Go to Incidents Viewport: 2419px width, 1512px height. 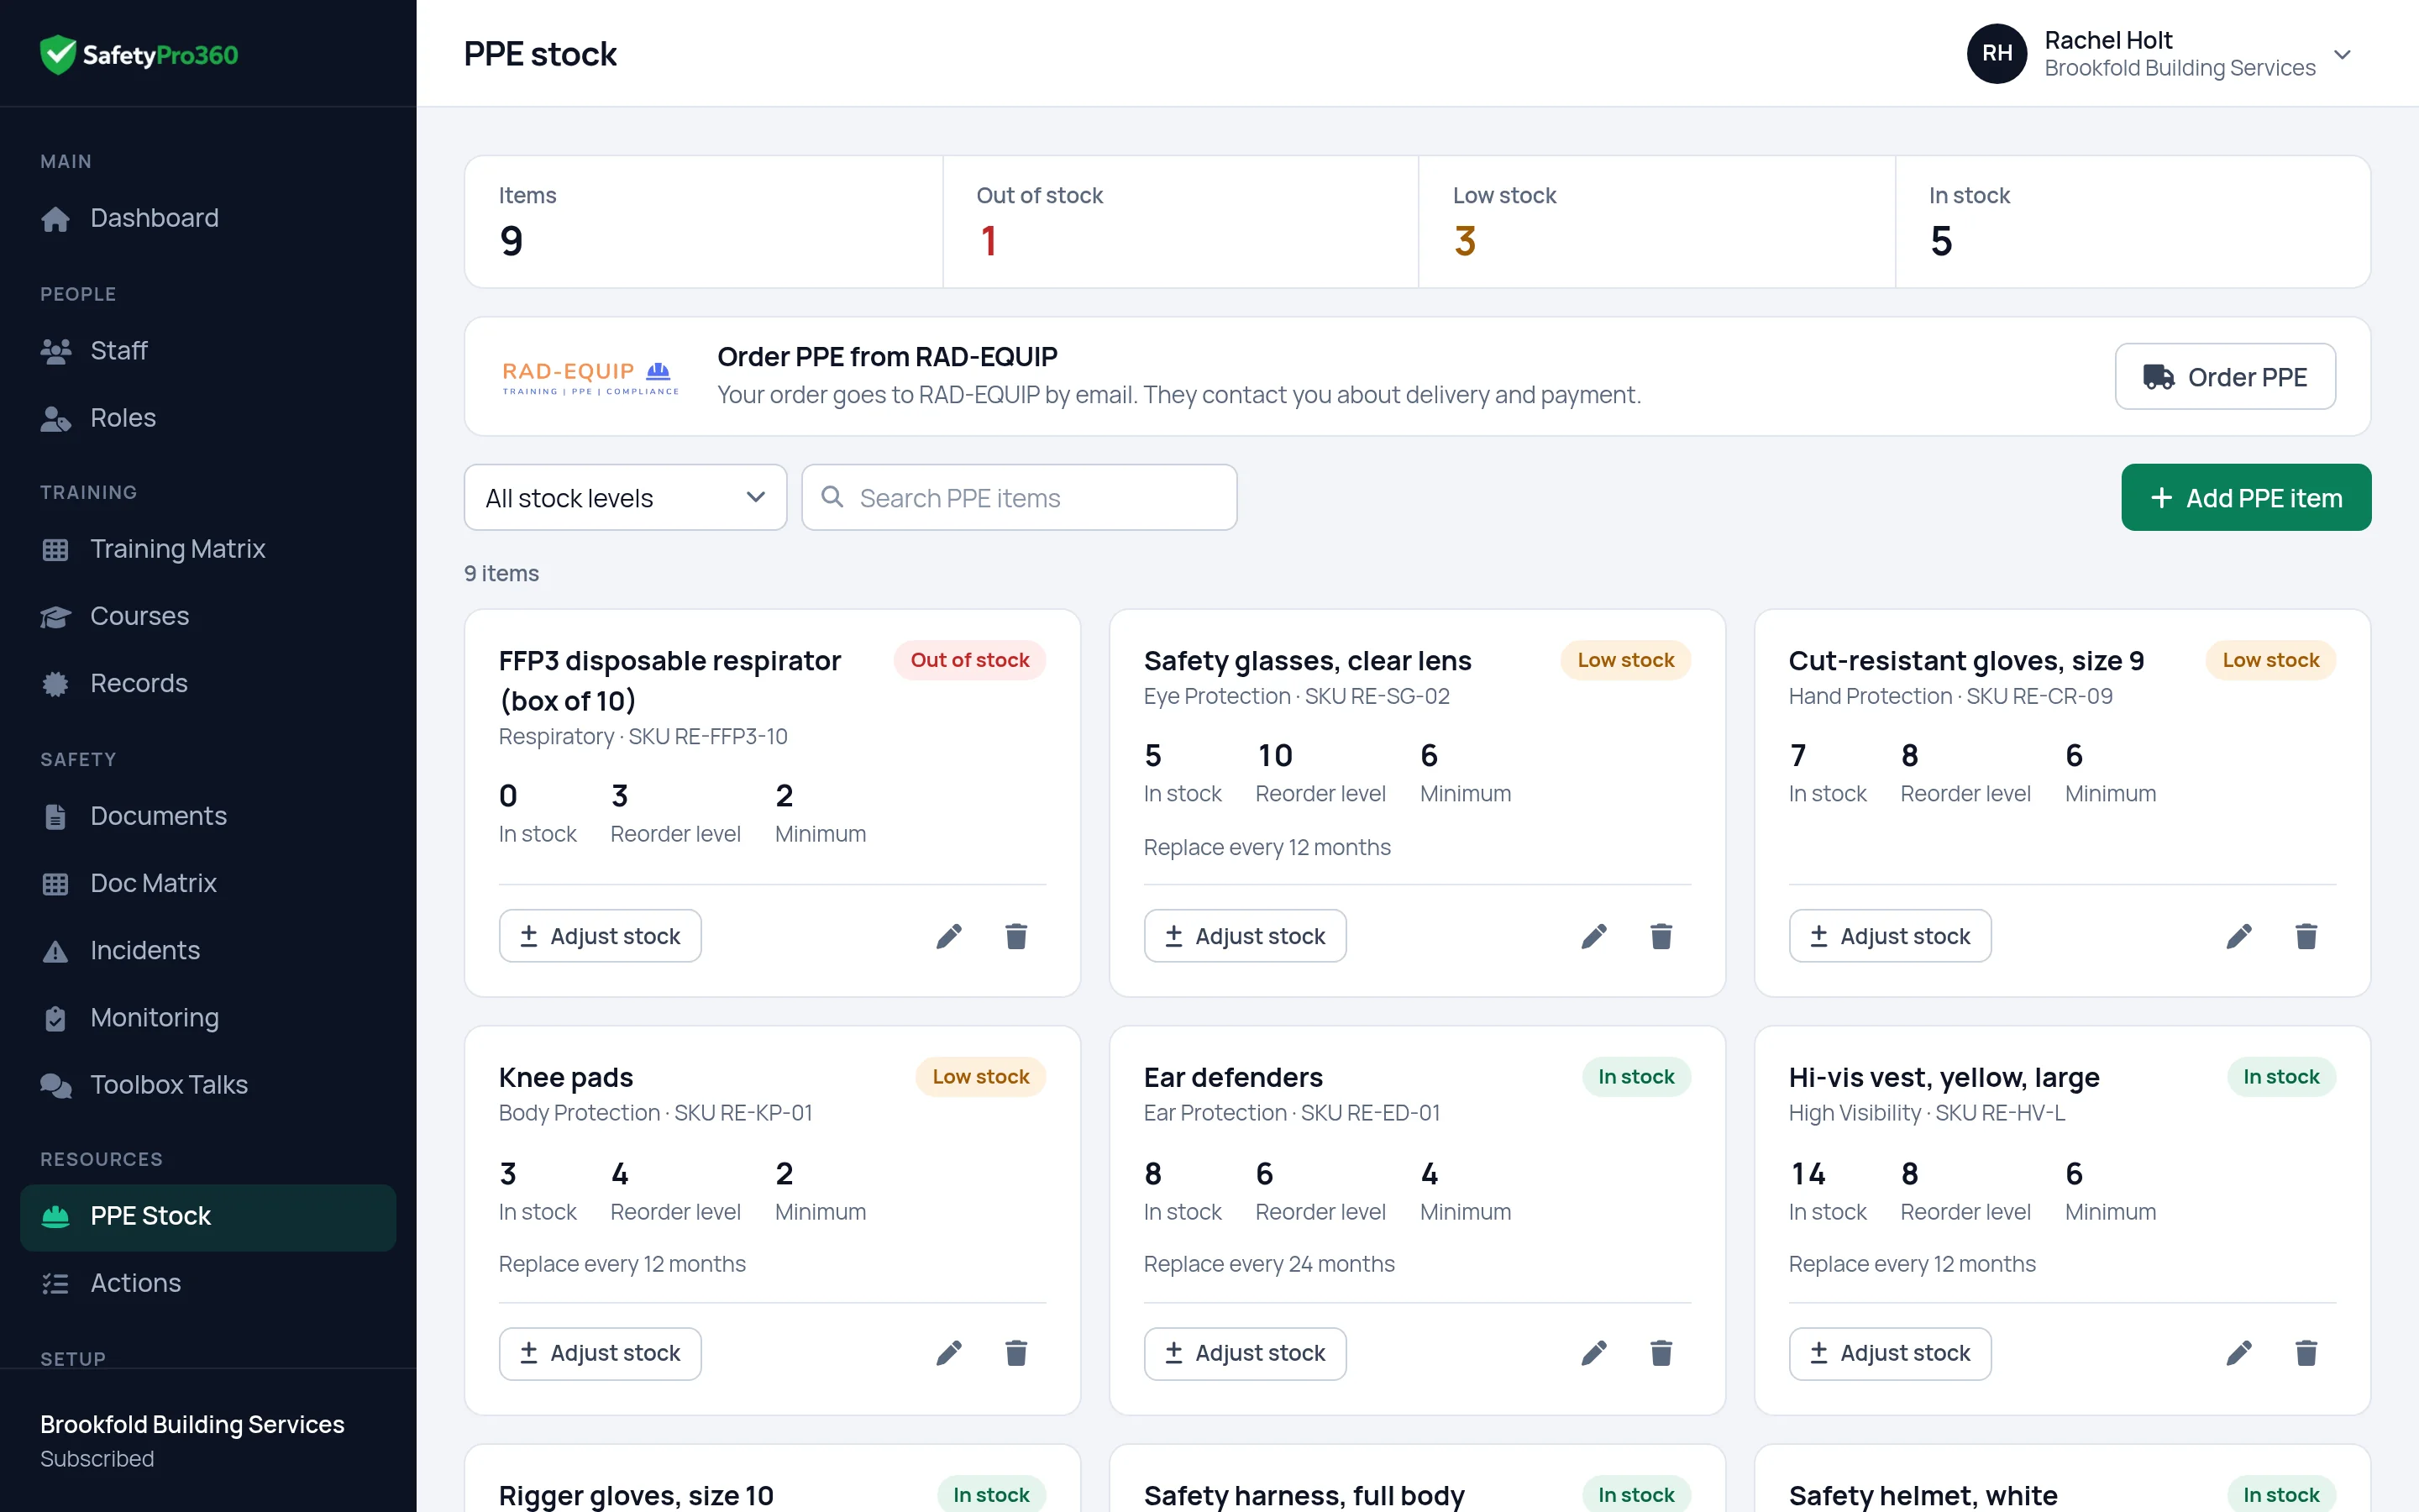(x=208, y=950)
